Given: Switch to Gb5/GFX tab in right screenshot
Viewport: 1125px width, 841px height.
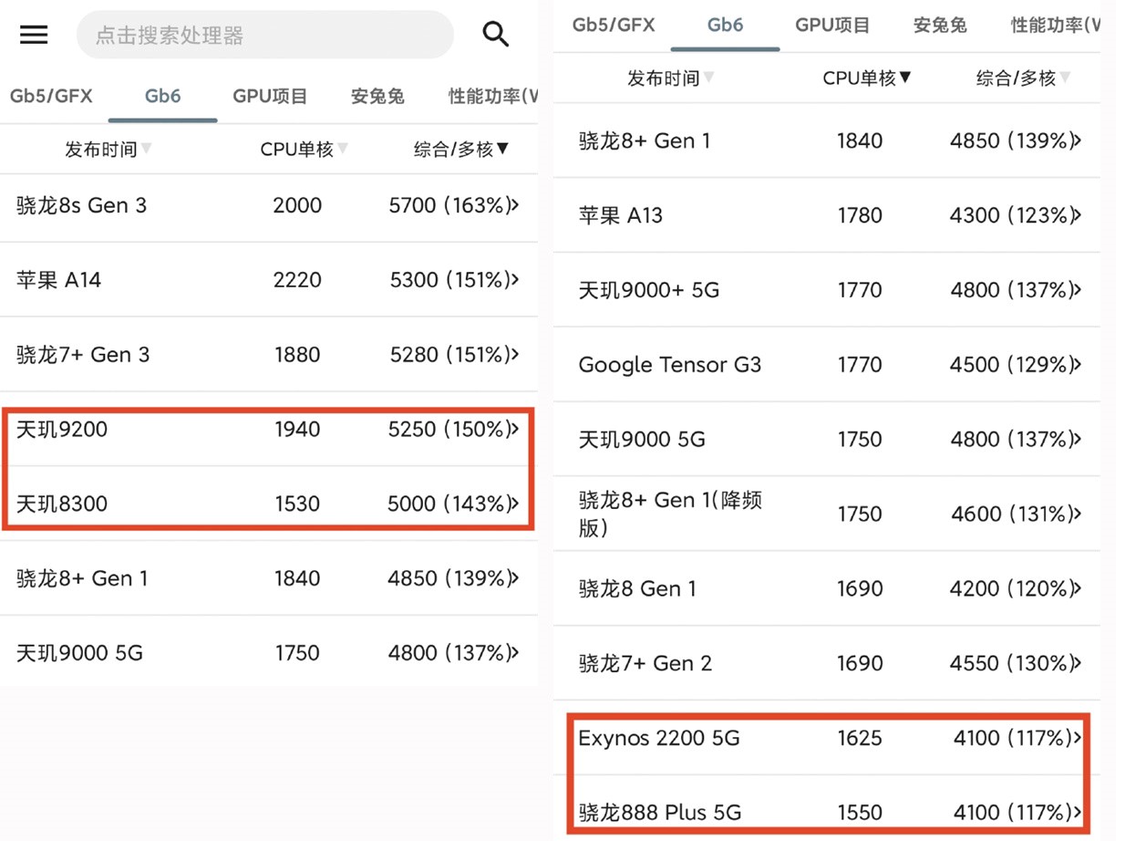Looking at the screenshot, I should tap(614, 25).
